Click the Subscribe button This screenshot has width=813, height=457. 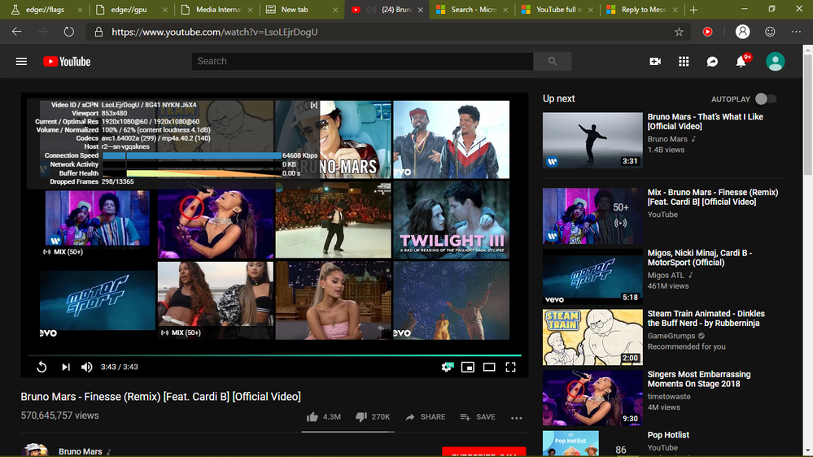pyautogui.click(x=483, y=452)
